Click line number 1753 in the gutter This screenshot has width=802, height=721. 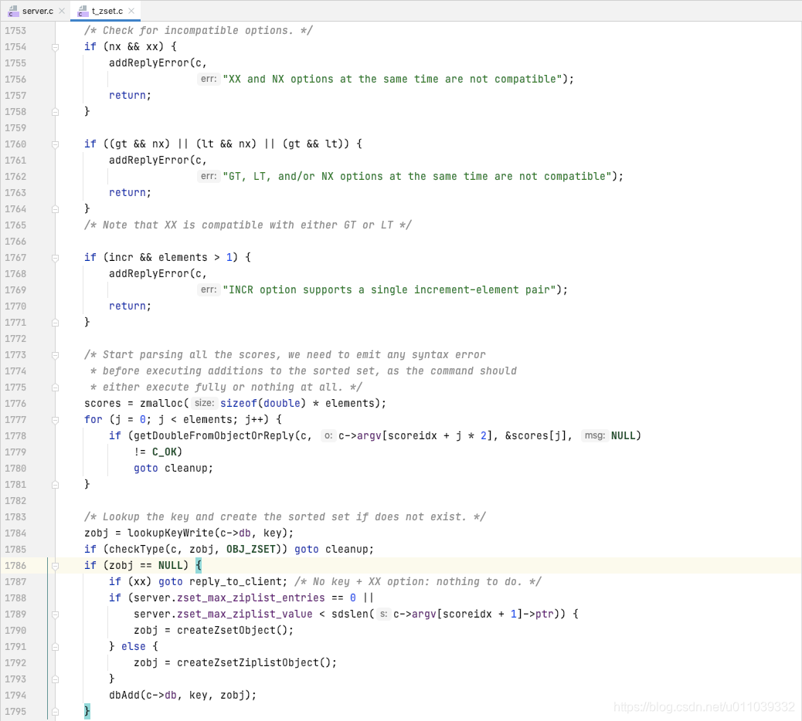pos(15,31)
